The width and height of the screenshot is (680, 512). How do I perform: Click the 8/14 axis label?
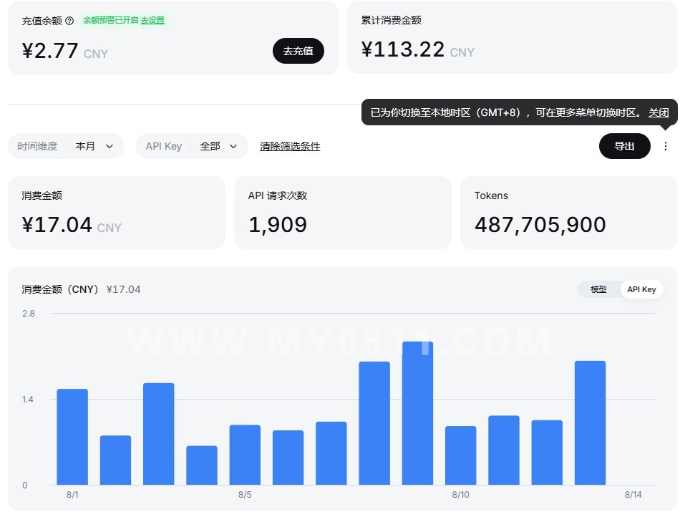633,495
